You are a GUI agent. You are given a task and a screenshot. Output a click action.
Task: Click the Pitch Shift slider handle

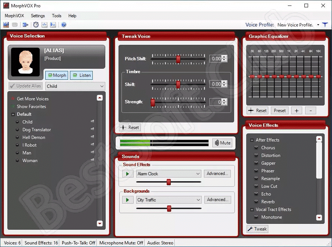tap(178, 59)
